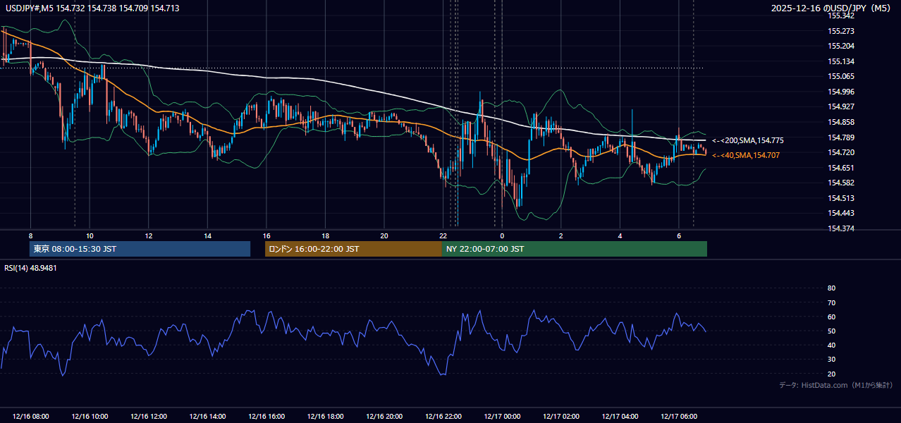Click the 155.204 price axis label
This screenshot has height=423, width=901.
(x=840, y=46)
